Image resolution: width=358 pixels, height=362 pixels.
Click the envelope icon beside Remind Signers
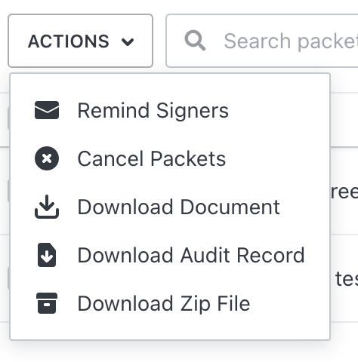pyautogui.click(x=47, y=110)
